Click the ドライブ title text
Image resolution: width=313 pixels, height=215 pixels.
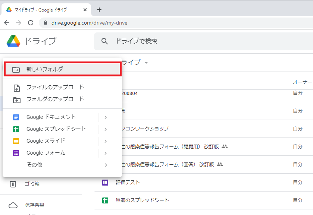coord(41,41)
